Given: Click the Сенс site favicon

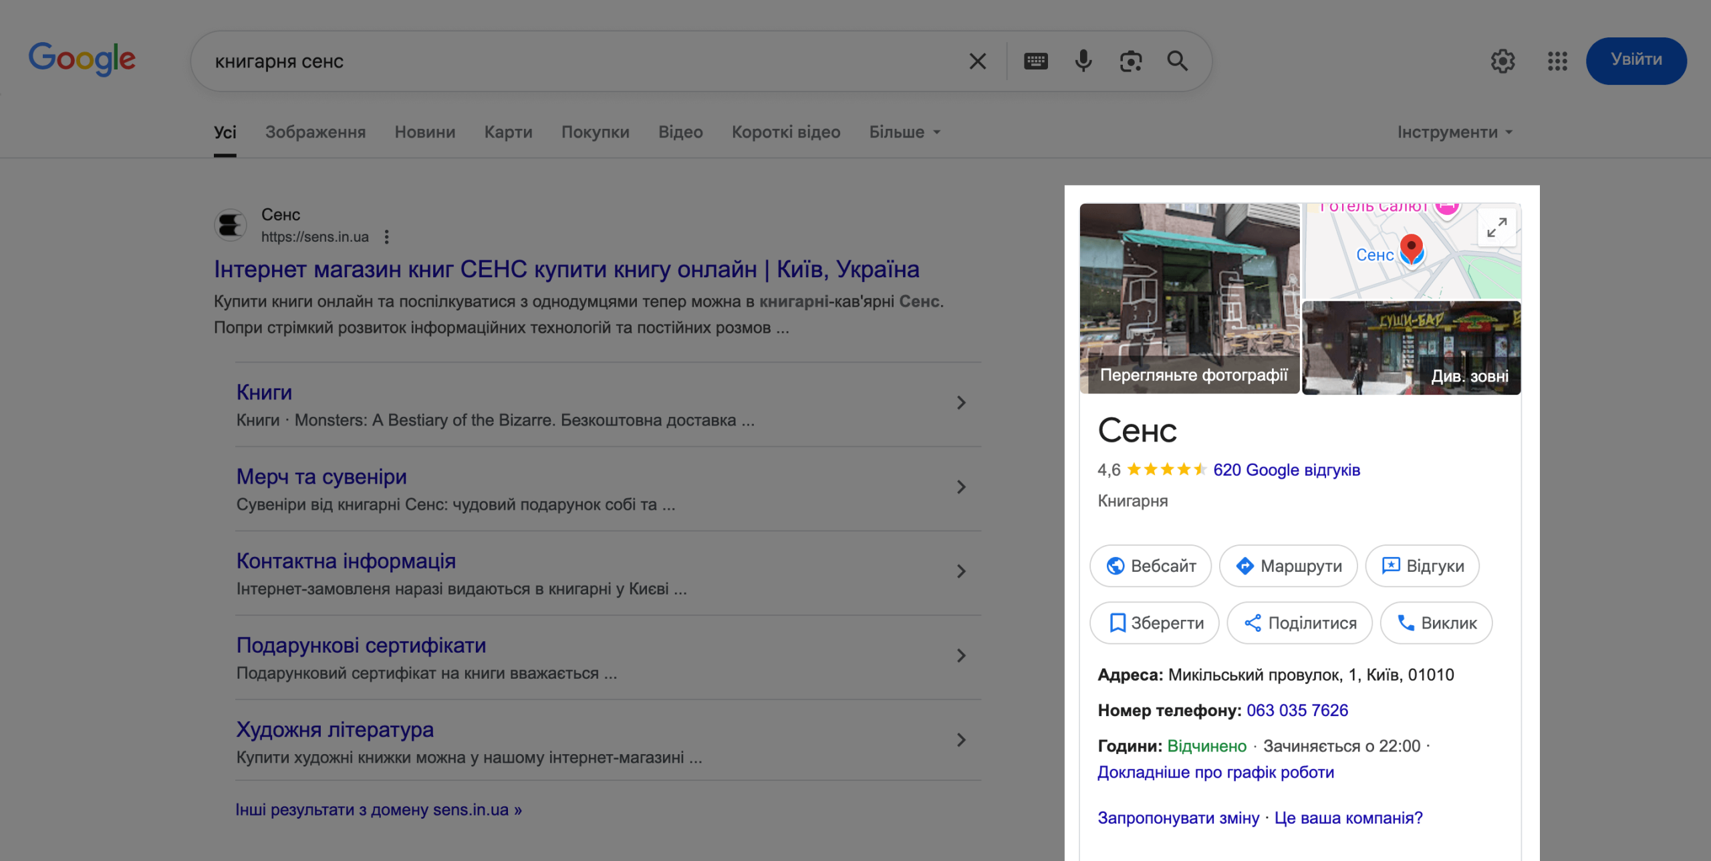Looking at the screenshot, I should click(x=230, y=224).
